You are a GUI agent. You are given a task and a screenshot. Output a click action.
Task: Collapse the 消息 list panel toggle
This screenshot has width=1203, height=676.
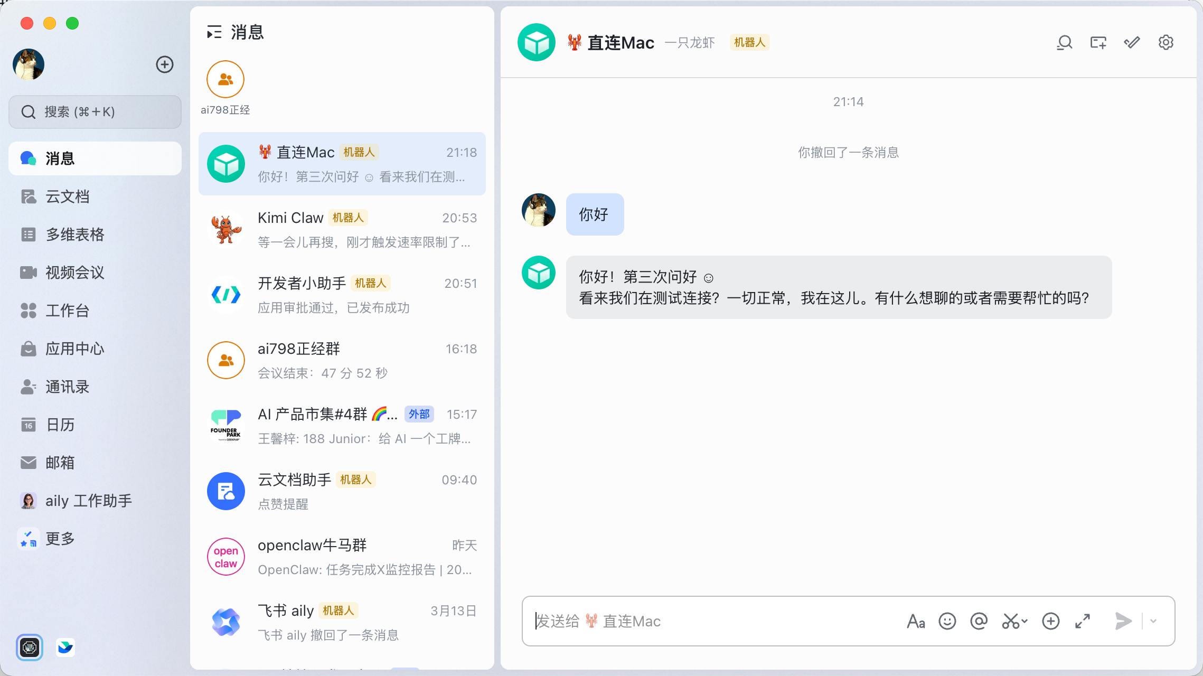pos(214,33)
